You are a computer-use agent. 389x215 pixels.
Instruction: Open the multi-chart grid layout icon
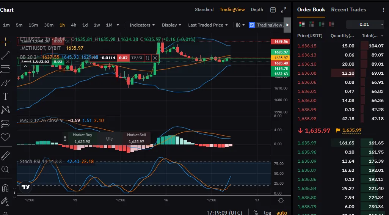coord(273,10)
